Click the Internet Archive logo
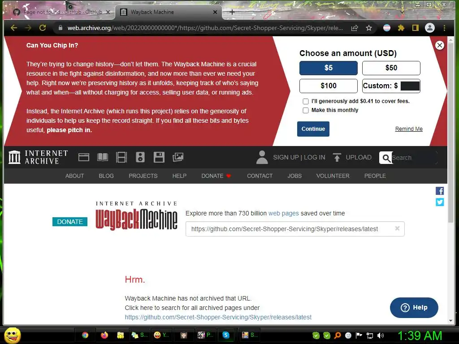This screenshot has width=459, height=344. click(38, 157)
